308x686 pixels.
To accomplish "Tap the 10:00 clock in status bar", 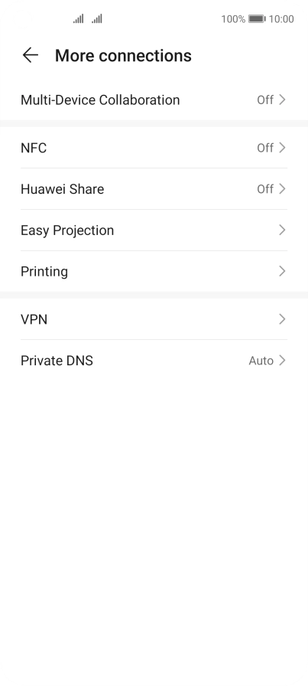I will pyautogui.click(x=281, y=19).
